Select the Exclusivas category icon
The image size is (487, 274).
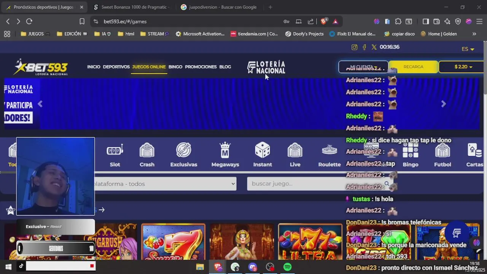pos(184,155)
